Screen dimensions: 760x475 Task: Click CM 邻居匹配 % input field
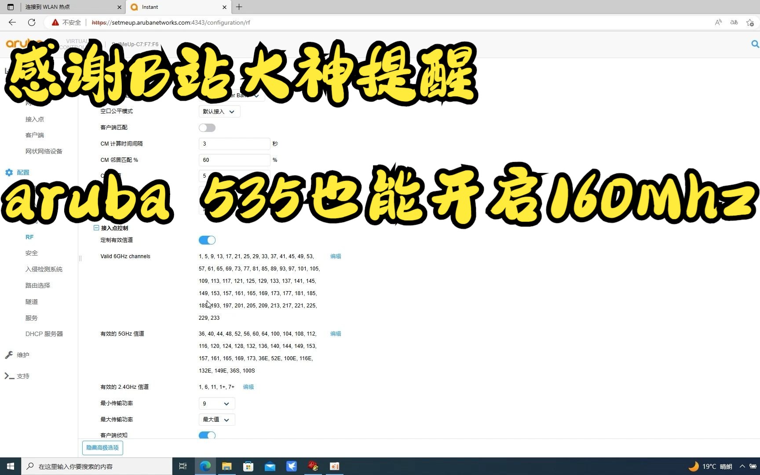pos(234,160)
